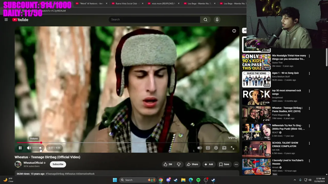The height and width of the screenshot is (184, 328).
Task: Go to the YouTube home logo
Action: tap(20, 20)
